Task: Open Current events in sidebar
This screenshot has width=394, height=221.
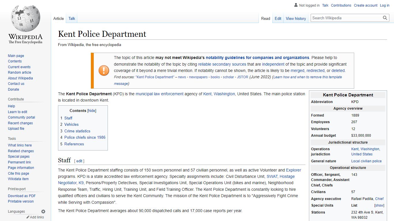Action: pyautogui.click(x=19, y=67)
